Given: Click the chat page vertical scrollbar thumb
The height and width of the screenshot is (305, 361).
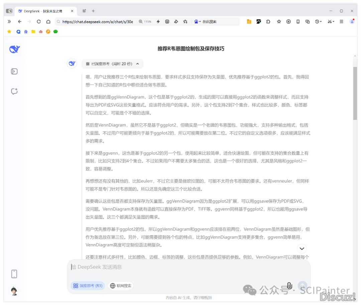Looking at the screenshot, I should (355, 93).
